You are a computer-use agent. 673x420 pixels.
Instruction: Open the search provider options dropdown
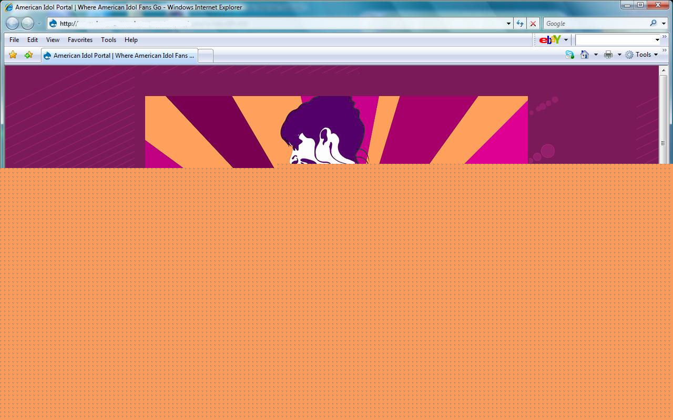click(x=664, y=24)
